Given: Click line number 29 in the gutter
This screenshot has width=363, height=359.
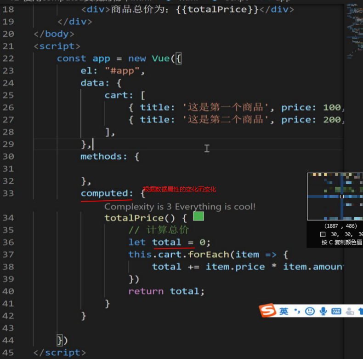Looking at the screenshot, I should tap(8, 144).
